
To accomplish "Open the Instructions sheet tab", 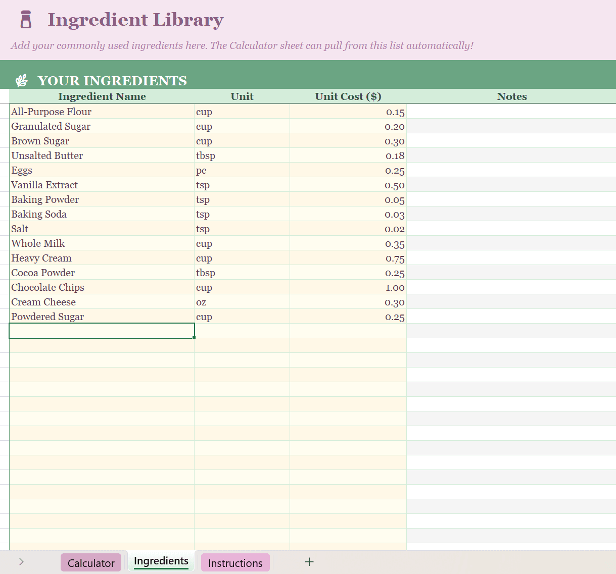I will pyautogui.click(x=235, y=563).
